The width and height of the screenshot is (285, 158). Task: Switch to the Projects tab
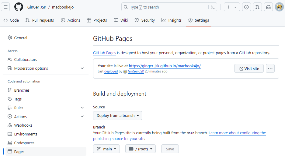click(97, 20)
